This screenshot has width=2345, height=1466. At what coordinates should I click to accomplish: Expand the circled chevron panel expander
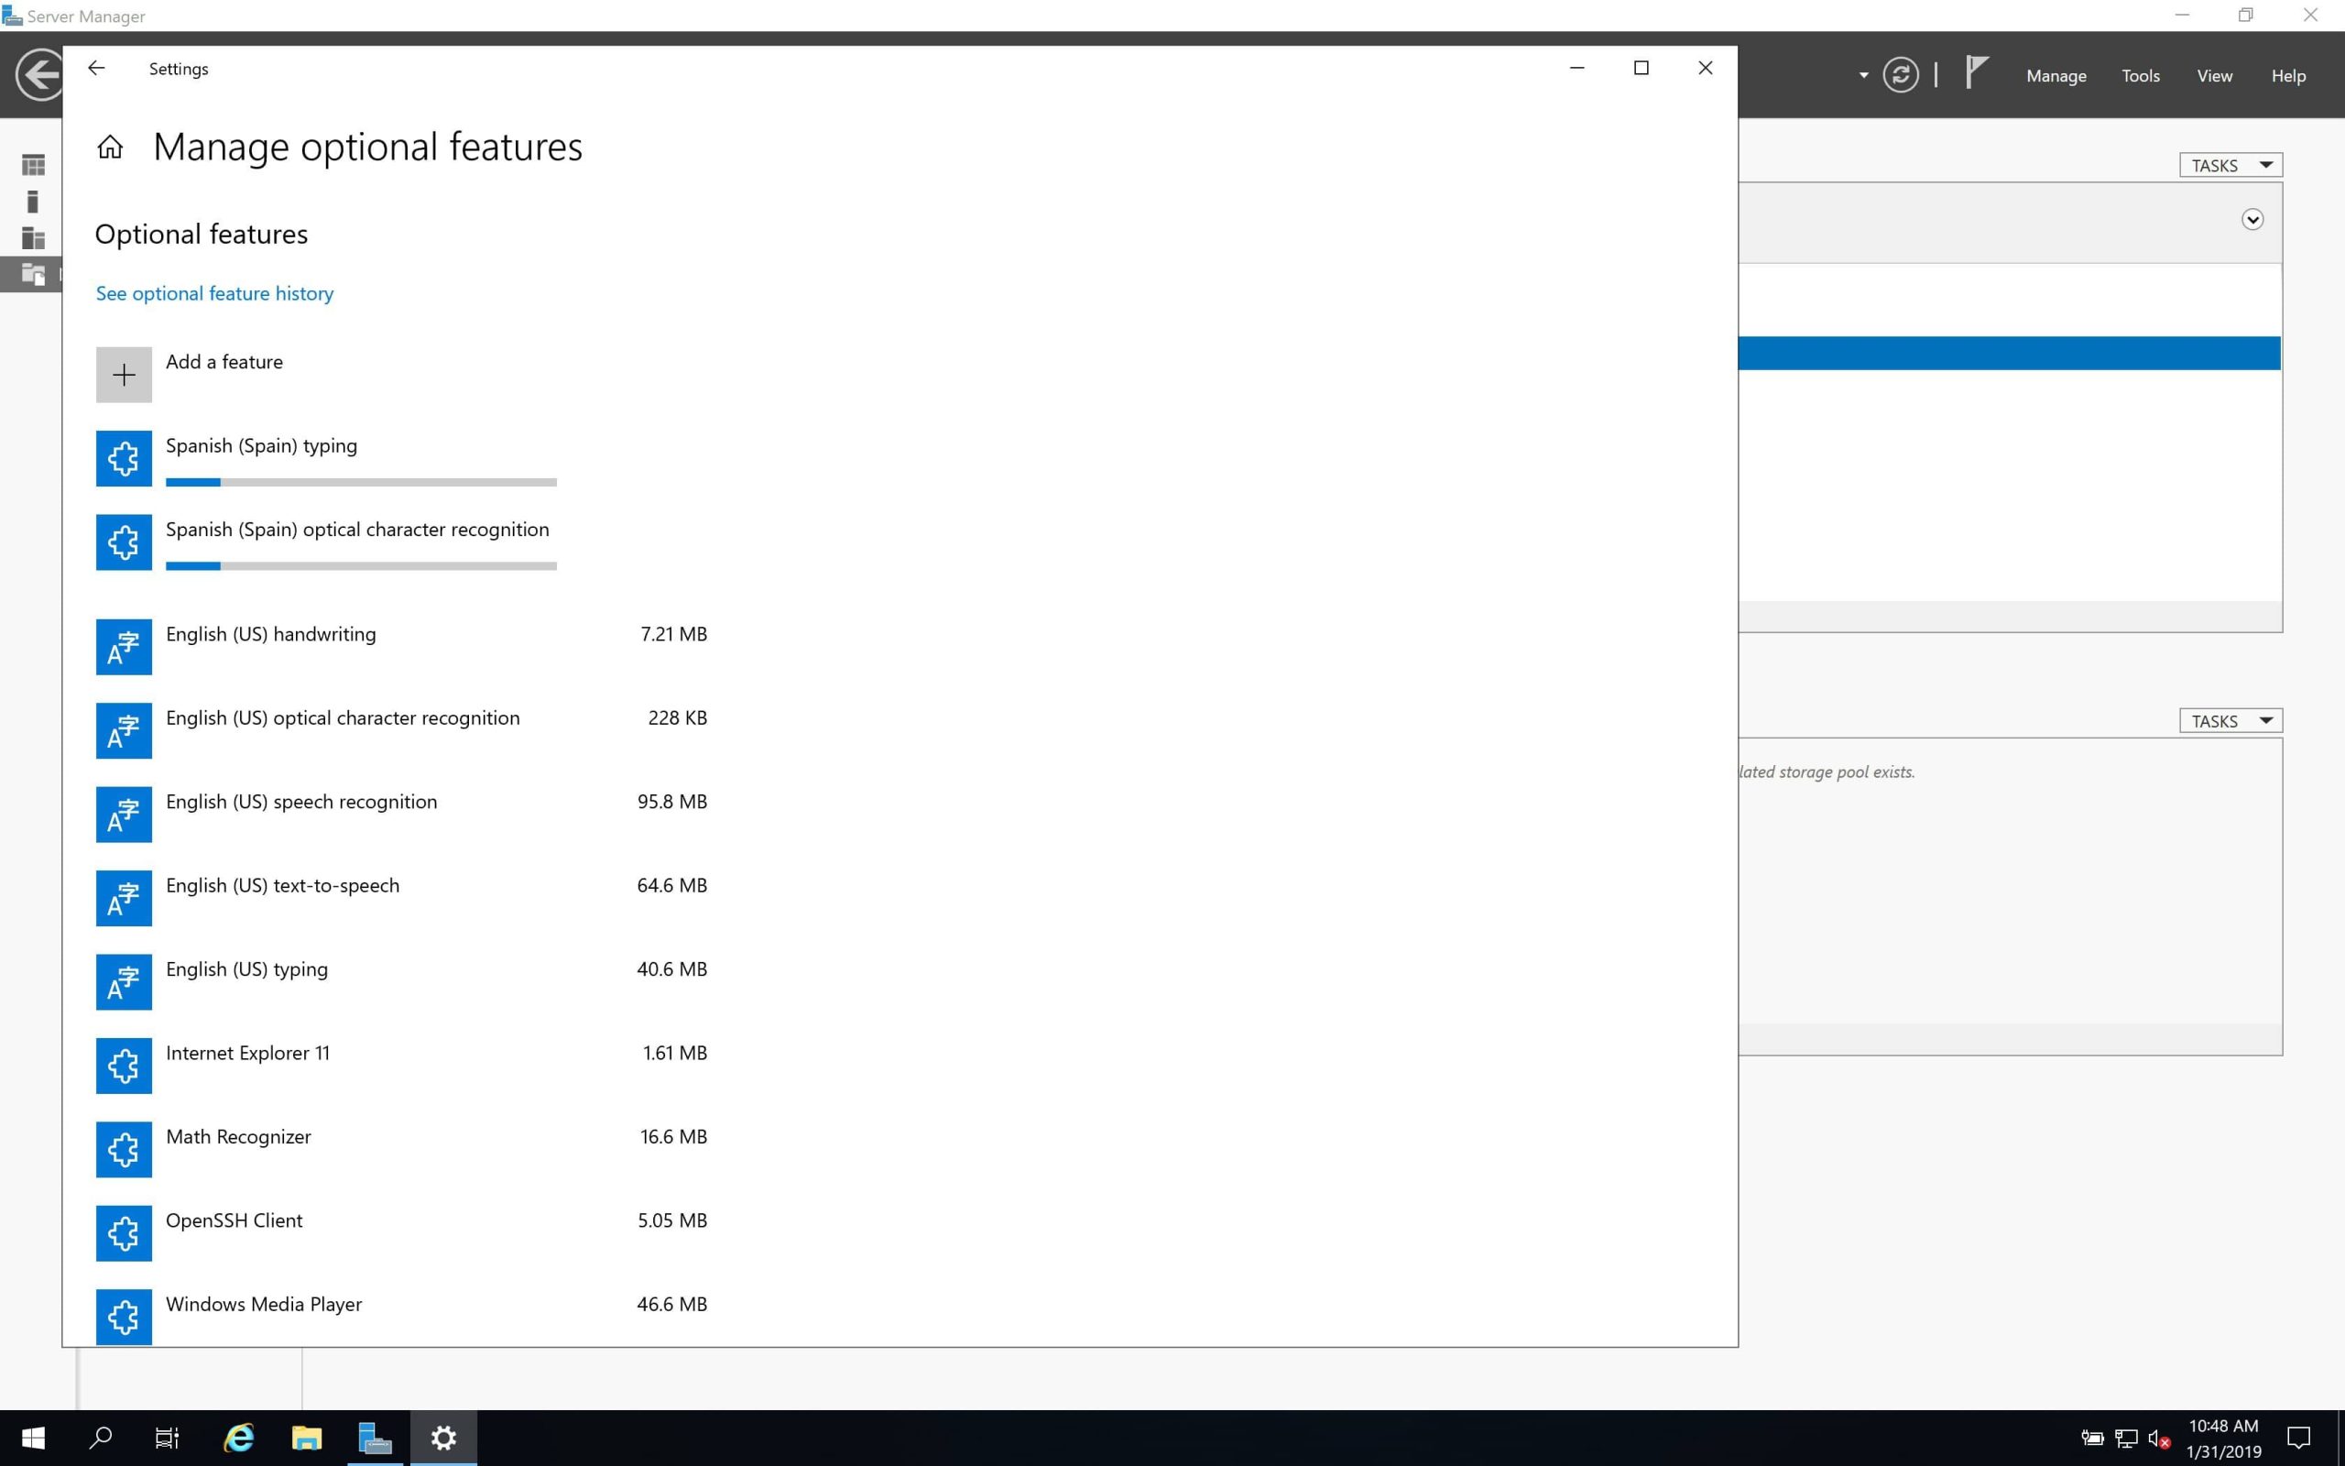[2252, 220]
